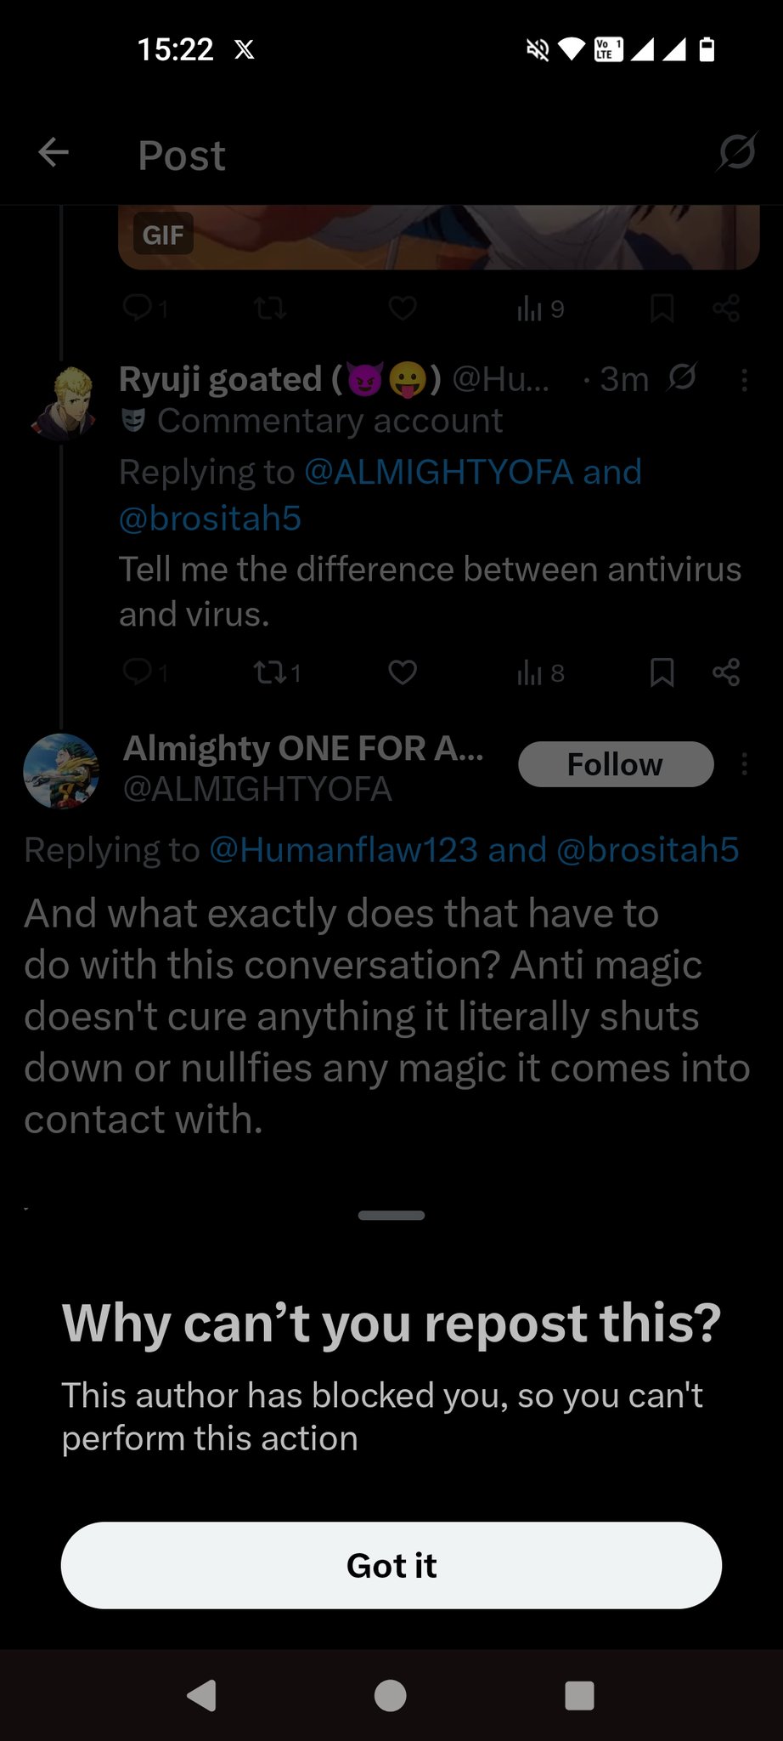Image resolution: width=783 pixels, height=1741 pixels.
Task: Tap Grok icon next to 3m timestamp
Action: pos(681,378)
